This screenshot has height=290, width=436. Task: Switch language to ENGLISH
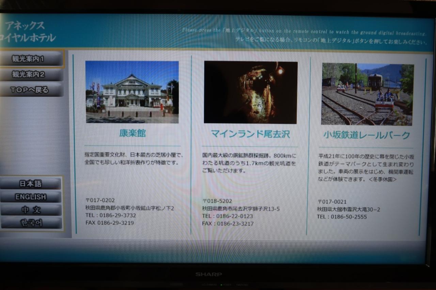[x=31, y=197]
